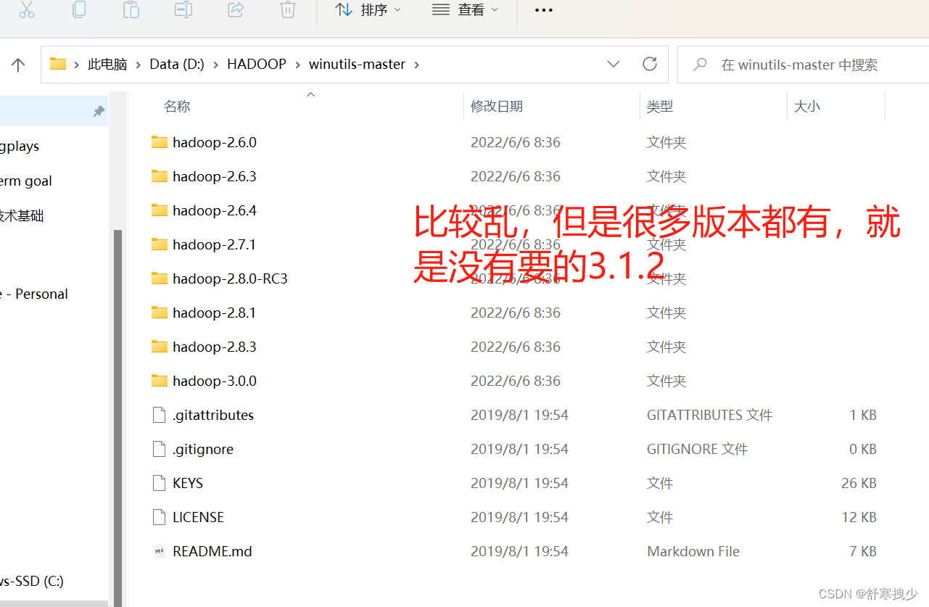Click folder icon of hadoop-3.0.0
The height and width of the screenshot is (607, 929).
[x=160, y=380]
